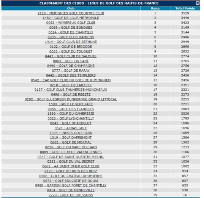This screenshot has width=204, height=198.
Task: Open Golf de Soissons link
Action: coord(71,195)
